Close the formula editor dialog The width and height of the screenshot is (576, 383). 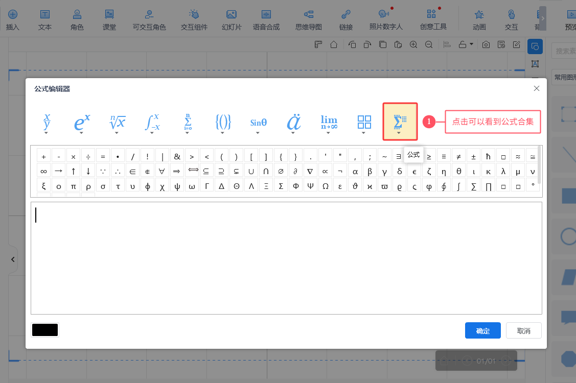536,88
